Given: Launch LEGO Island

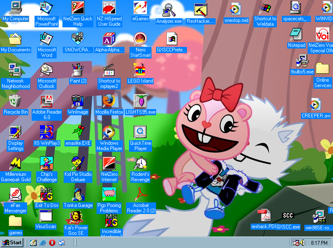Looking at the screenshot, I should pos(140,71).
